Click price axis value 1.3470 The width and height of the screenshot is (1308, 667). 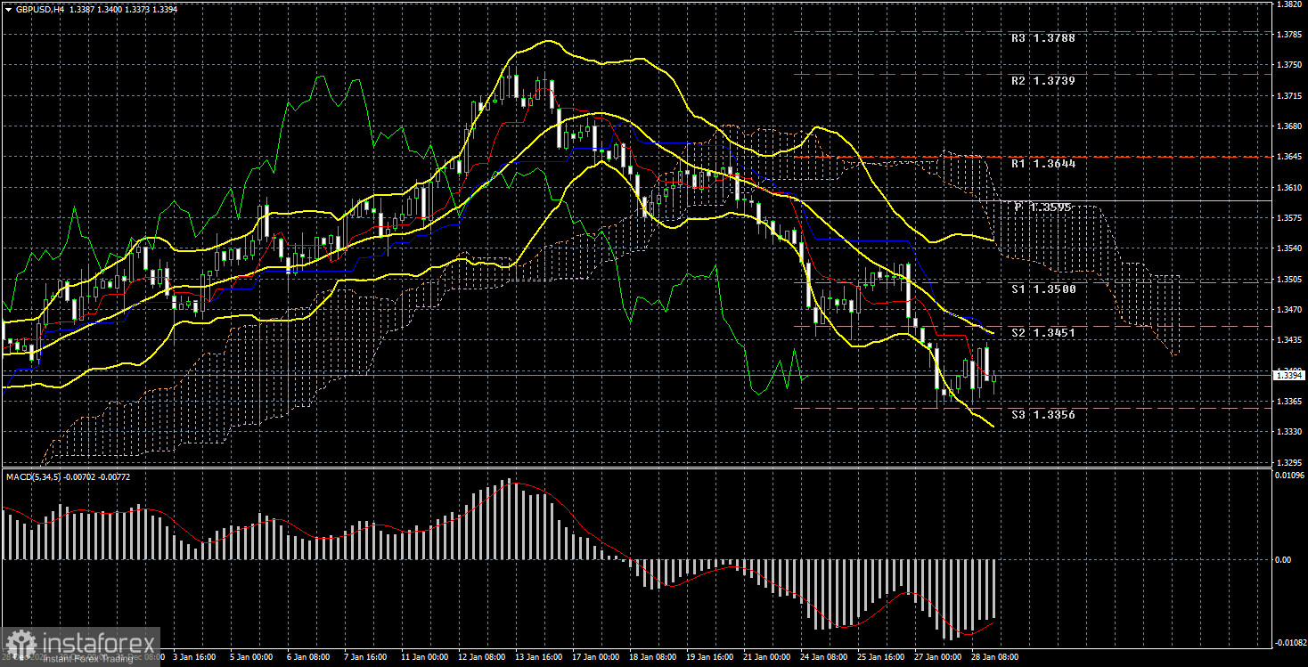click(x=1289, y=309)
